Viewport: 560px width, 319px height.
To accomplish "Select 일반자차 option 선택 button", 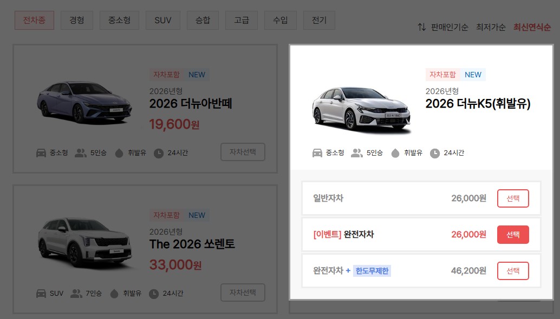I will coord(513,198).
